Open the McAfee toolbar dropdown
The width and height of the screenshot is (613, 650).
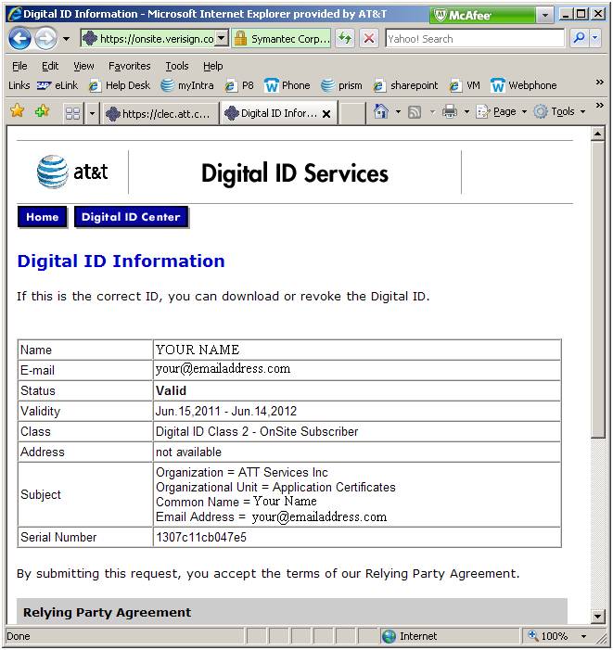point(545,16)
